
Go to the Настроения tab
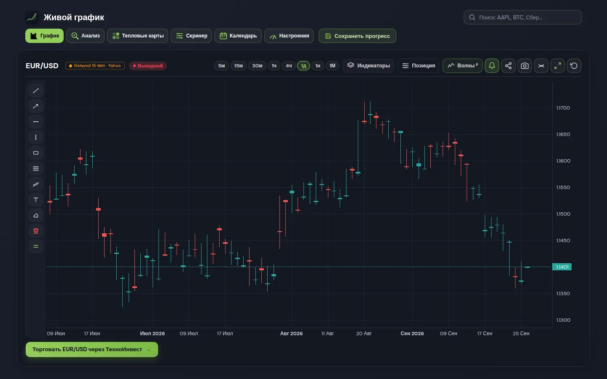pyautogui.click(x=289, y=36)
